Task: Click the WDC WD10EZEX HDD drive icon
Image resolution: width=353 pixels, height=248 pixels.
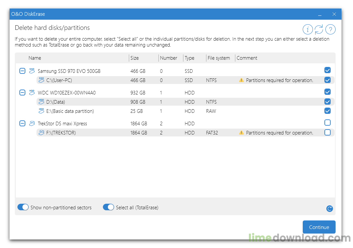Action: coord(32,92)
